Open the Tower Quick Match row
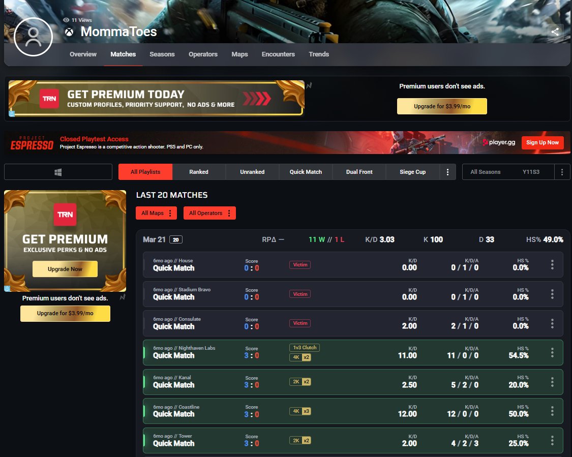This screenshot has width=572, height=457. click(x=353, y=440)
